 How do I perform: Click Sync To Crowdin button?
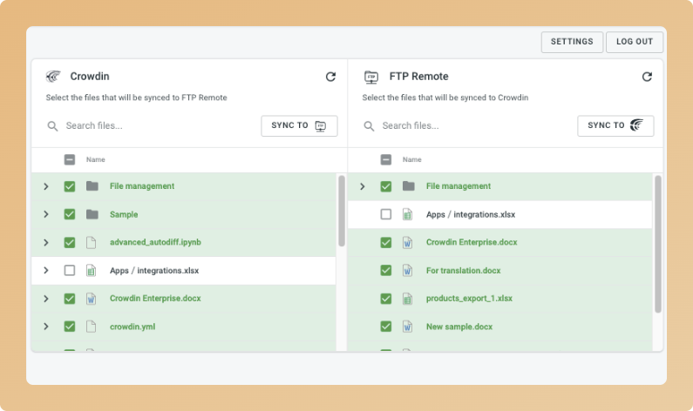(615, 125)
